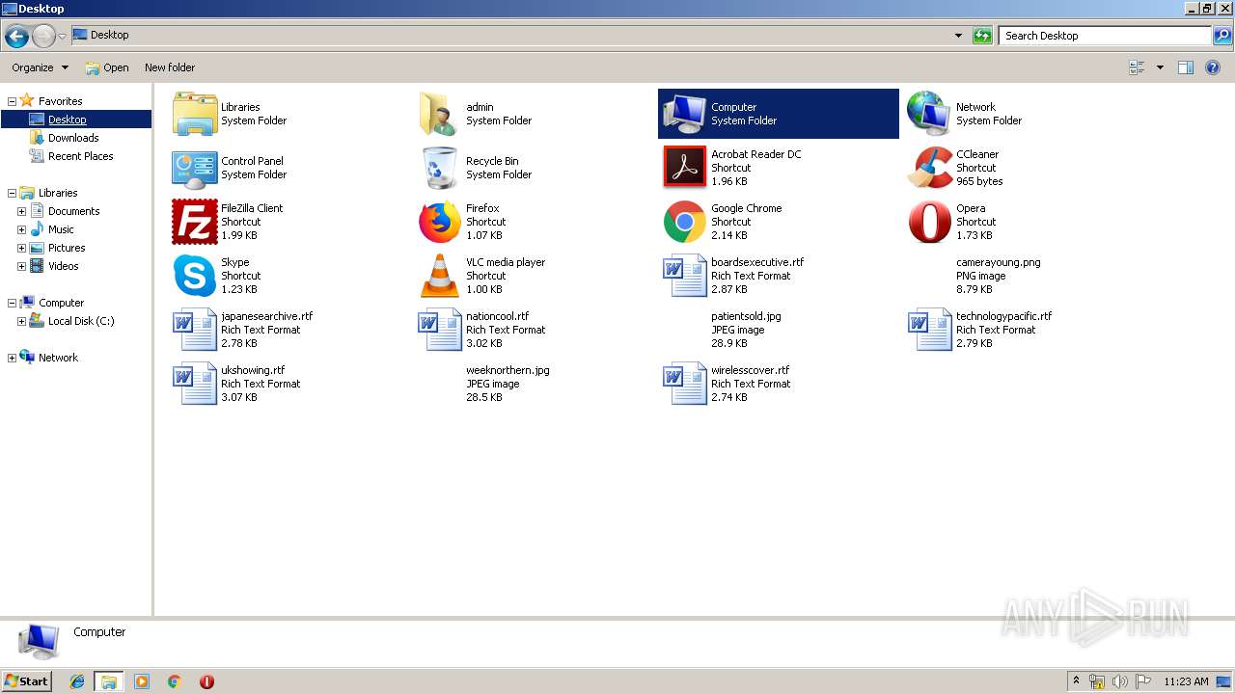1235x694 pixels.
Task: Click Open in the command bar
Action: [x=106, y=67]
